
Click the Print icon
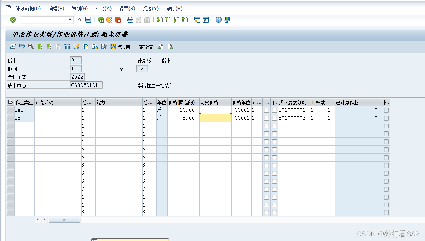pos(130,20)
